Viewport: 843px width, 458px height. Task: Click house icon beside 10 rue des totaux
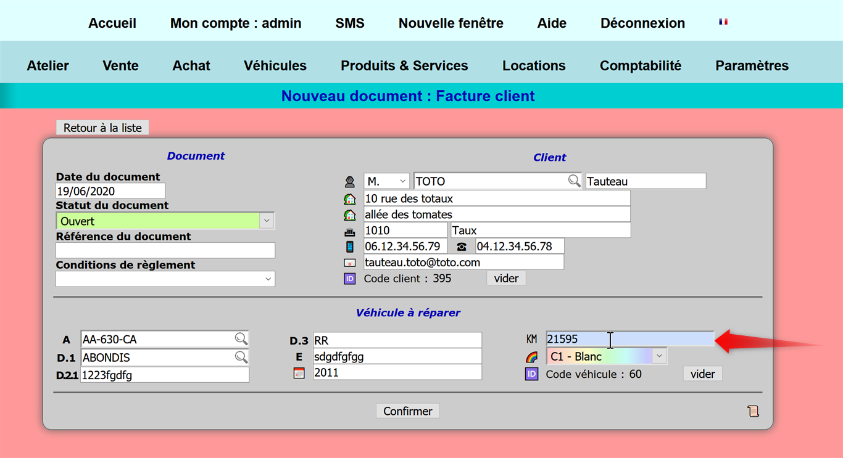click(x=350, y=199)
